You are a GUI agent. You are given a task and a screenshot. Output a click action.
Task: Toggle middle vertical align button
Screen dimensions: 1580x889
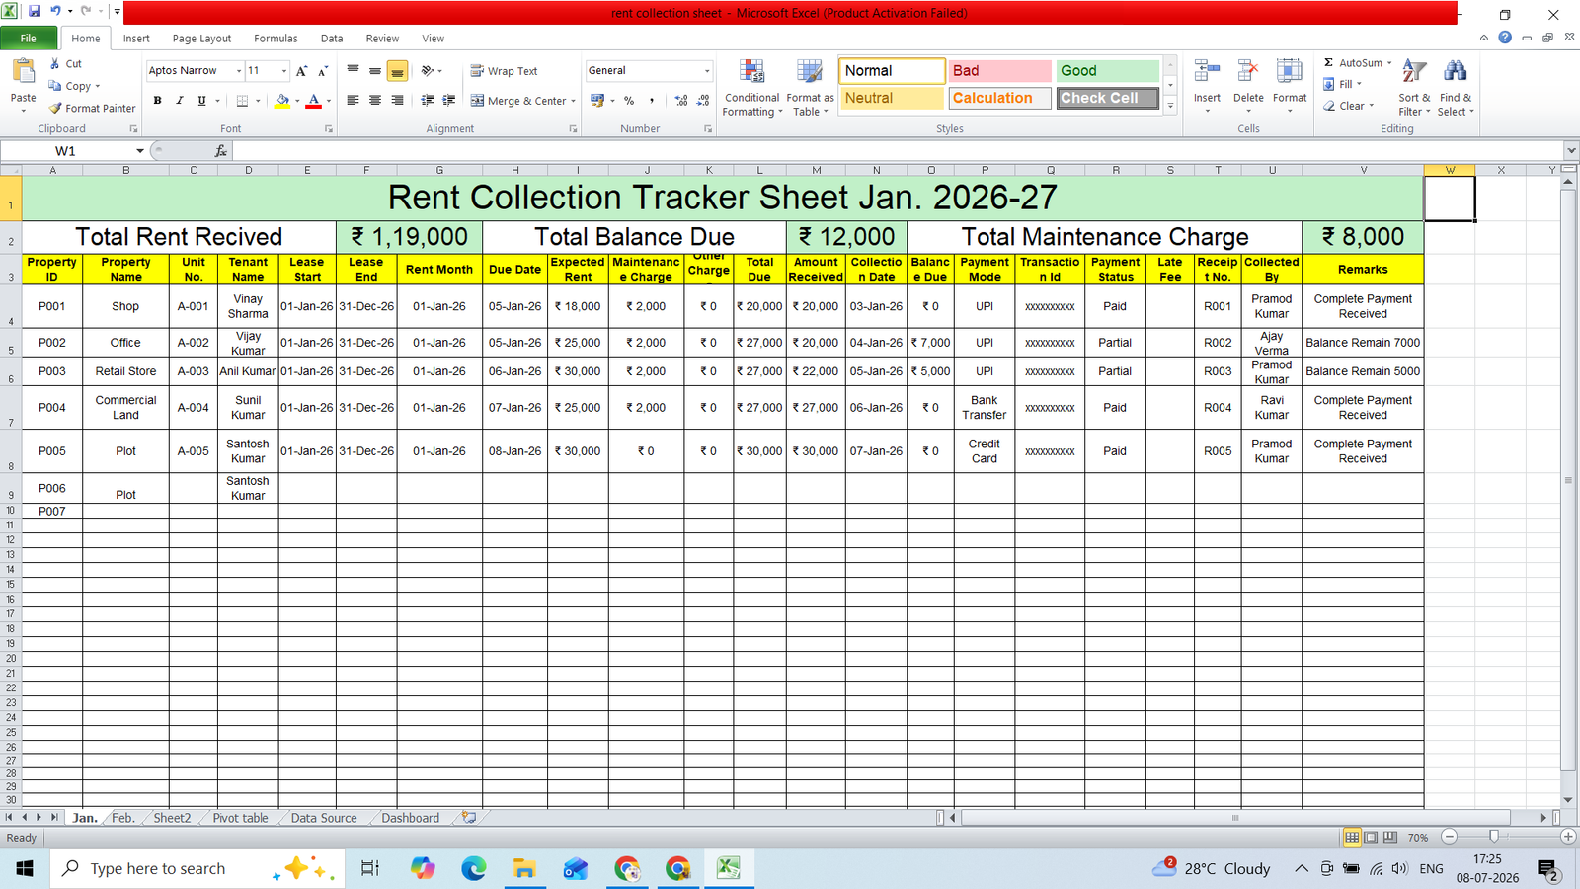coord(375,71)
